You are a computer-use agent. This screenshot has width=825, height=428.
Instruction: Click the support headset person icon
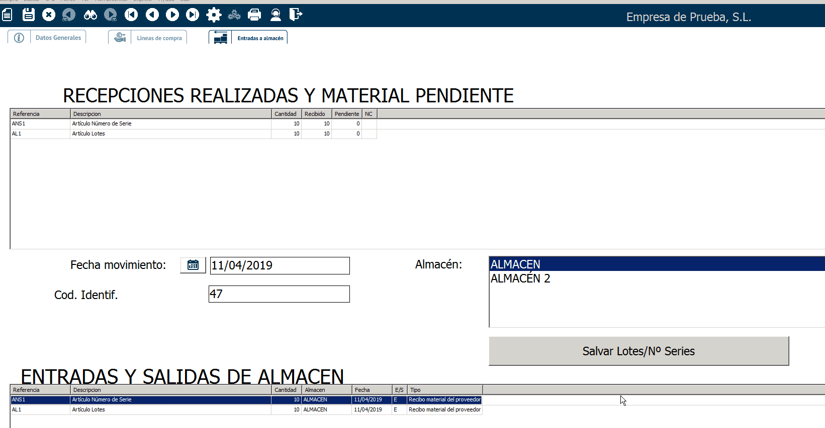pos(276,15)
